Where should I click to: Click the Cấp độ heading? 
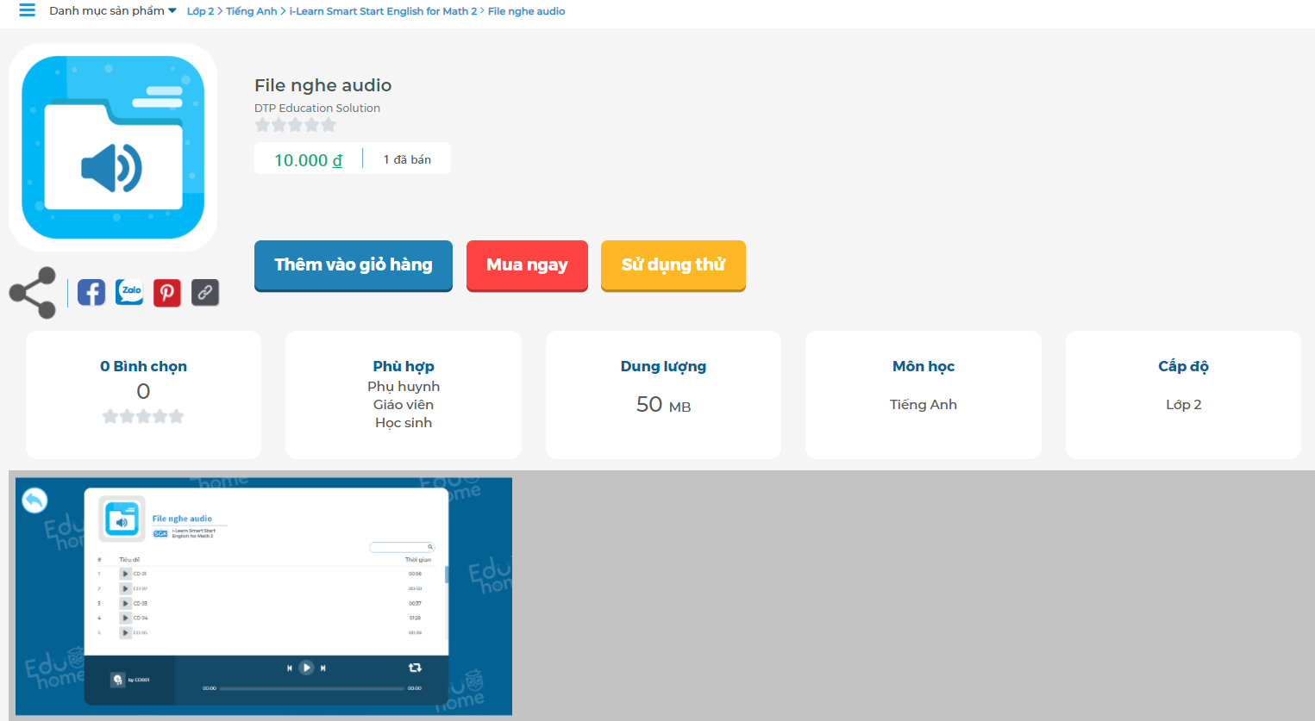(1183, 366)
